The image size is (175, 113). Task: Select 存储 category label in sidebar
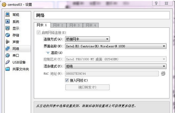[x=16, y=35]
